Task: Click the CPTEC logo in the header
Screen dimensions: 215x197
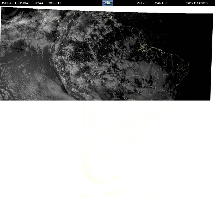Action: coord(107,3)
